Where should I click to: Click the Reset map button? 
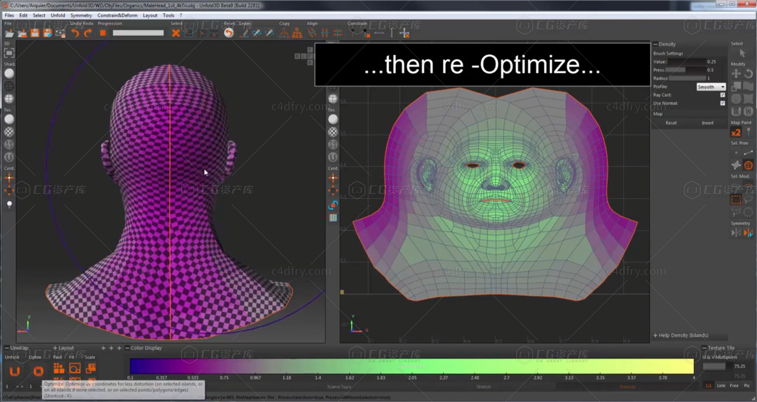pos(671,123)
